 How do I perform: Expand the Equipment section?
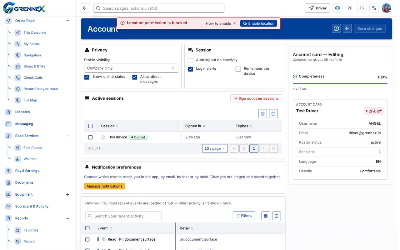[x=67, y=194]
